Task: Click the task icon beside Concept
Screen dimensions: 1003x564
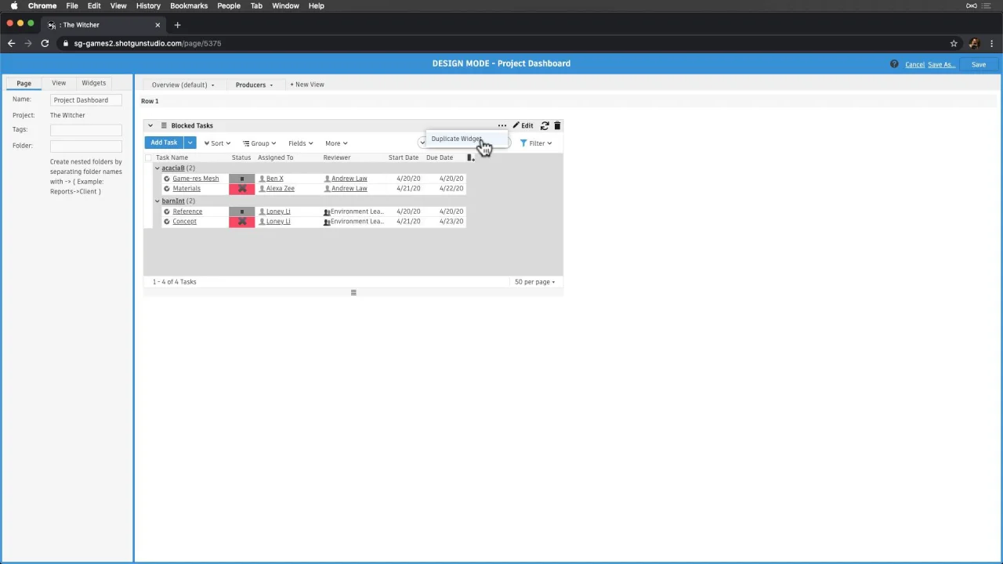Action: click(x=167, y=222)
